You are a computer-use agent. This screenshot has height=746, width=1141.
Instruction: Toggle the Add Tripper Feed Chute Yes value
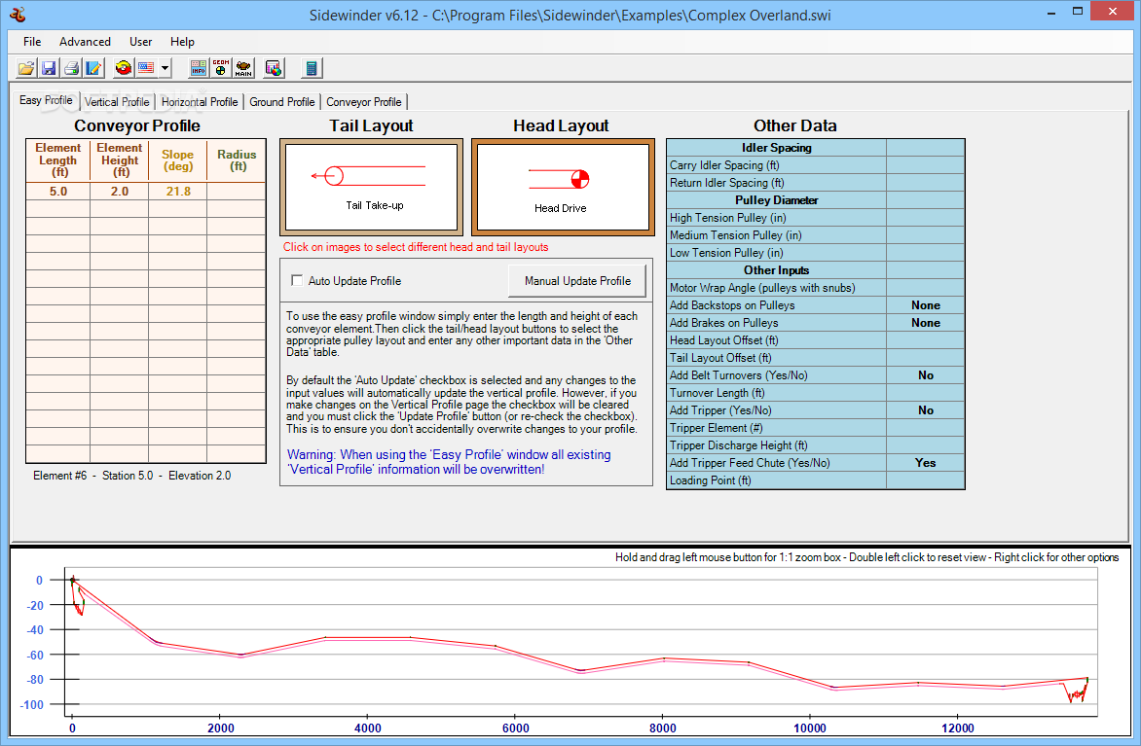tap(925, 462)
